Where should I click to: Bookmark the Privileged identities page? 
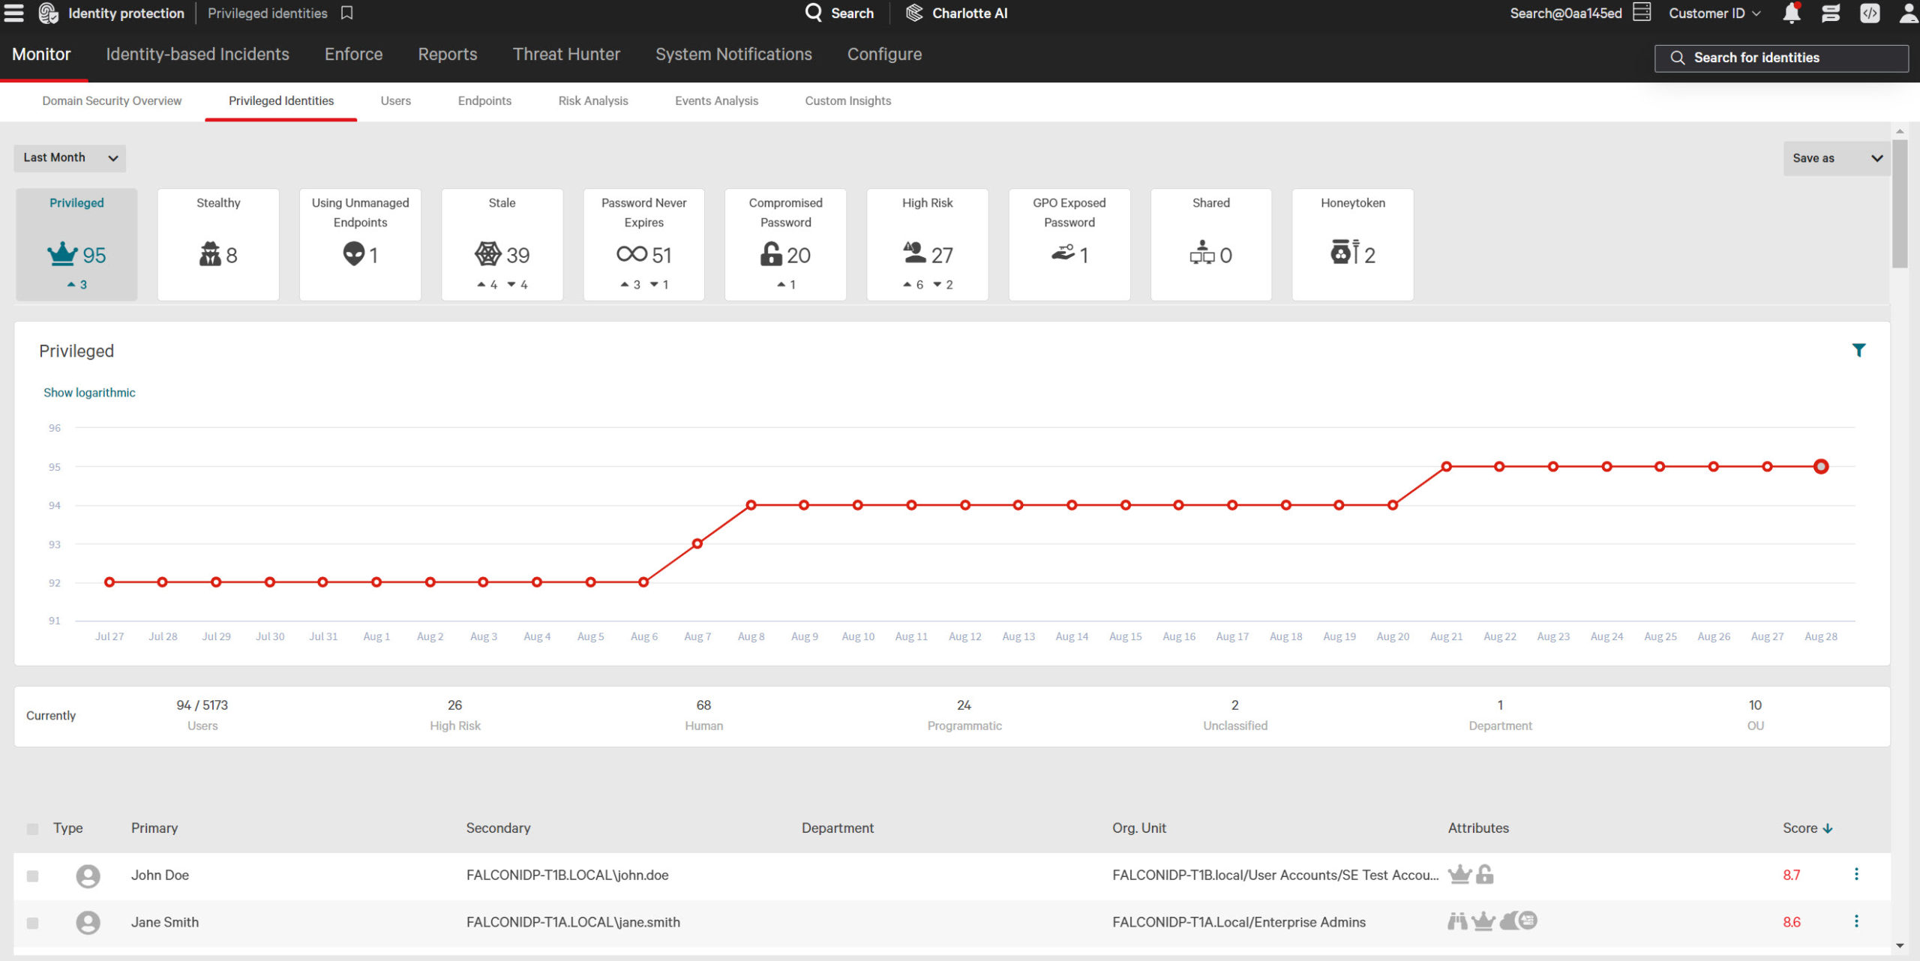[346, 13]
